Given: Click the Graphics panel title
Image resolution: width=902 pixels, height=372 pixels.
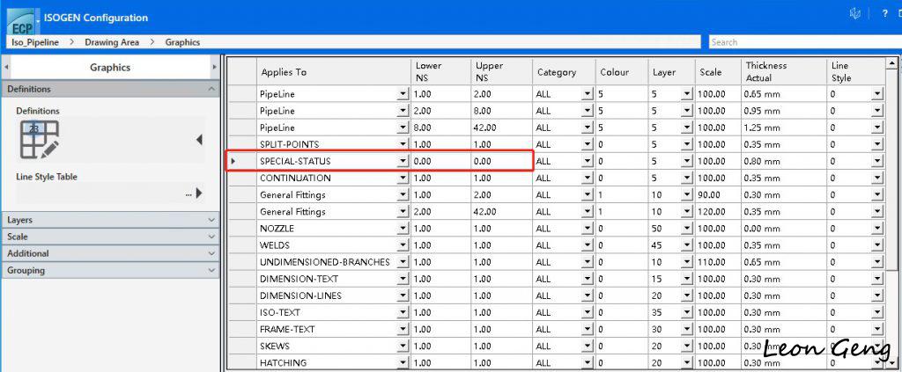Looking at the screenshot, I should (110, 67).
